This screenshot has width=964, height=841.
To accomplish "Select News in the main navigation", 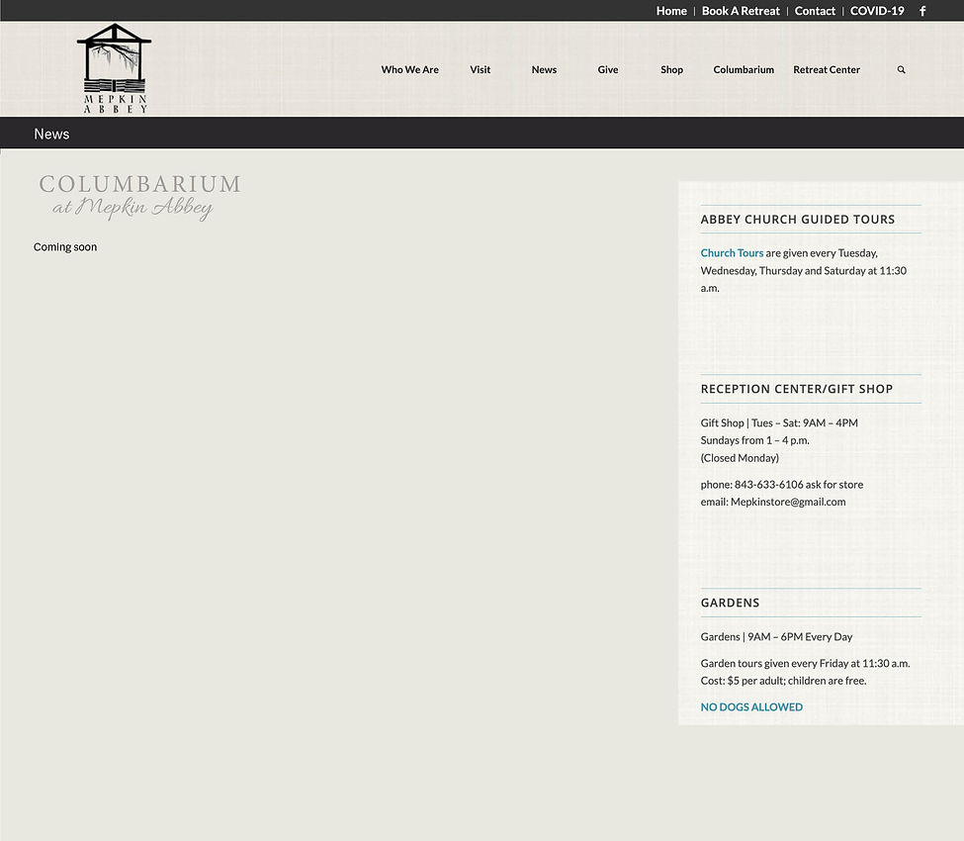I will (544, 69).
